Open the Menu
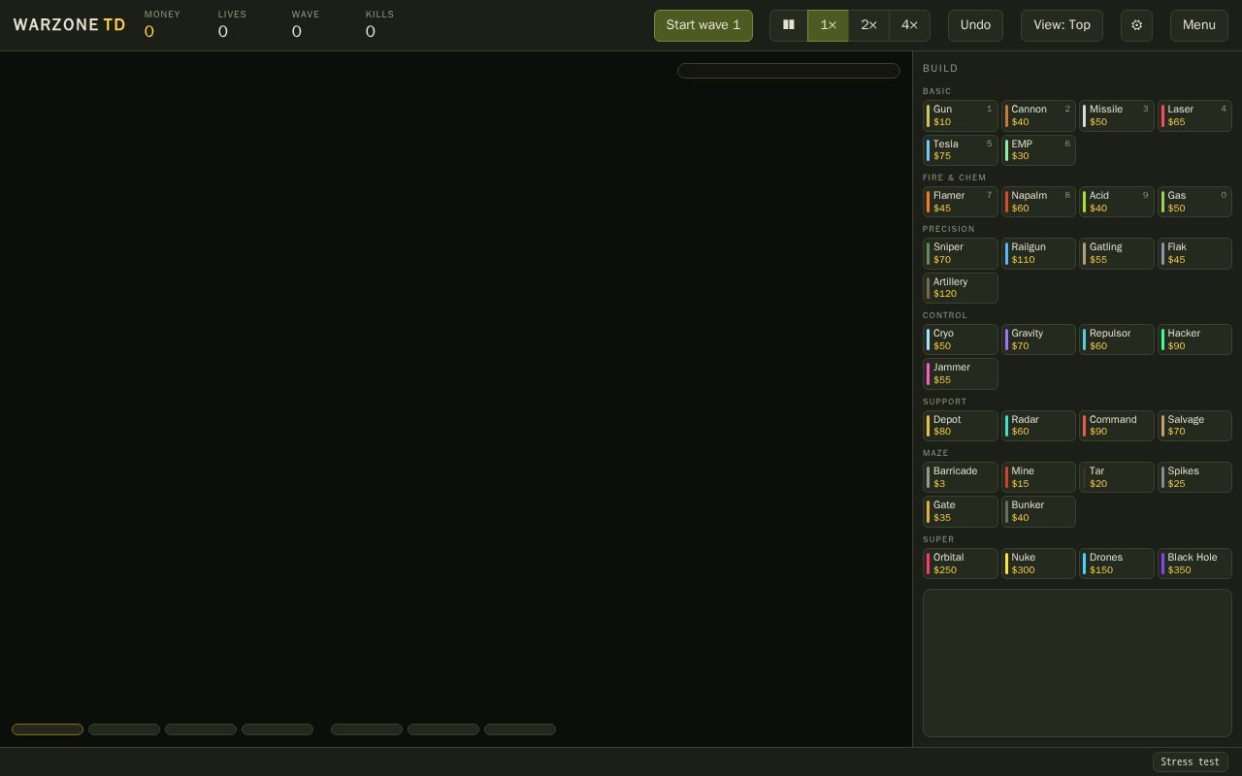The width and height of the screenshot is (1242, 776). 1199,25
